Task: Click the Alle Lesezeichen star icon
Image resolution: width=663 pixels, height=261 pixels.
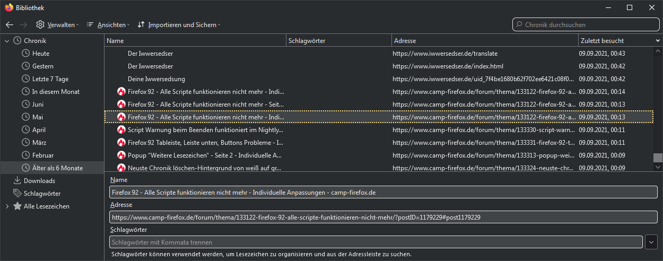Action: tap(17, 206)
